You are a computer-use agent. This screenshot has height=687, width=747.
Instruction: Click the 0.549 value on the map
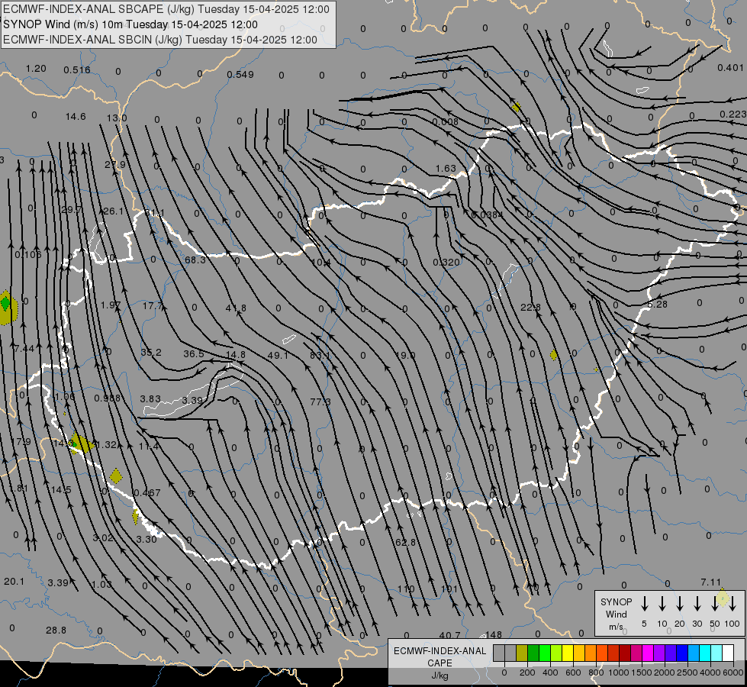click(240, 74)
